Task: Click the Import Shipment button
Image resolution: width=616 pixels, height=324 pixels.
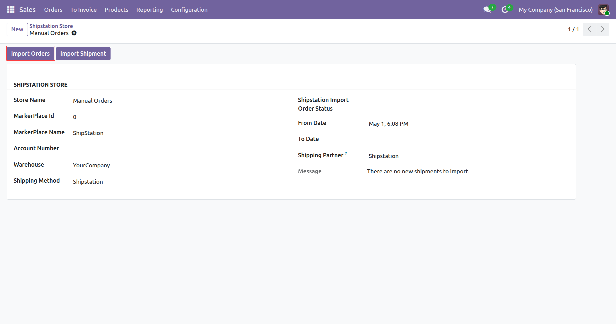Action: click(83, 54)
